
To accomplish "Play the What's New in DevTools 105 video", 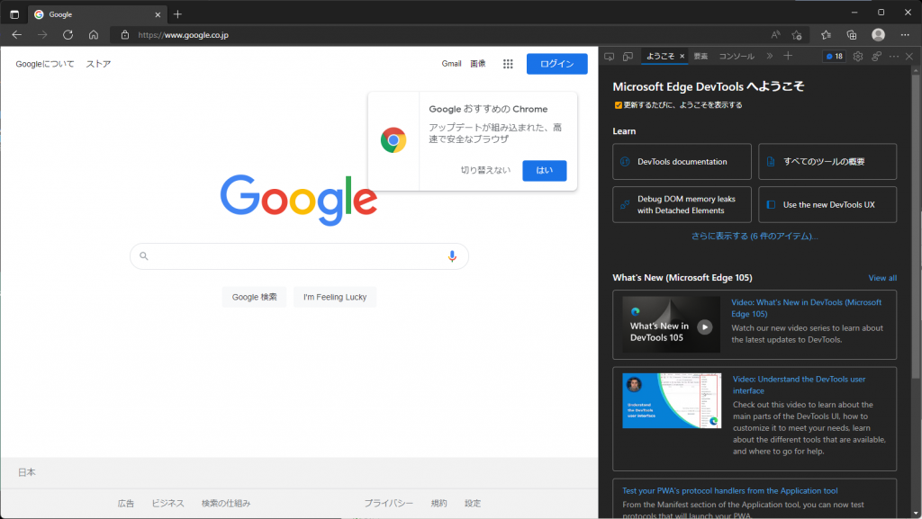I will click(705, 326).
